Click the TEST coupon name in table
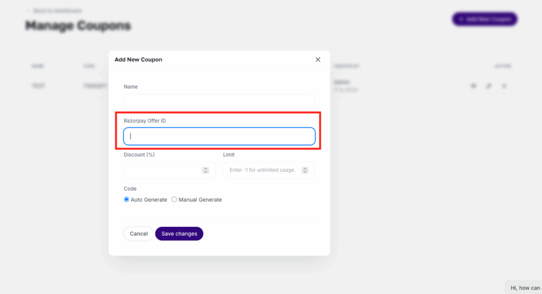The height and width of the screenshot is (294, 542). [38, 86]
